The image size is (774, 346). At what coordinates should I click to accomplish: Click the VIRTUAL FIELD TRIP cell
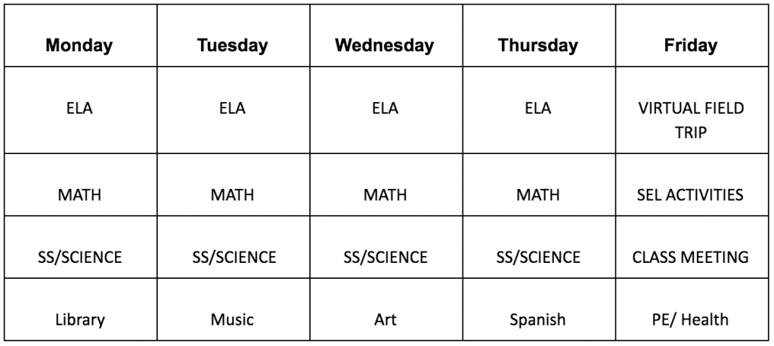[x=692, y=110]
